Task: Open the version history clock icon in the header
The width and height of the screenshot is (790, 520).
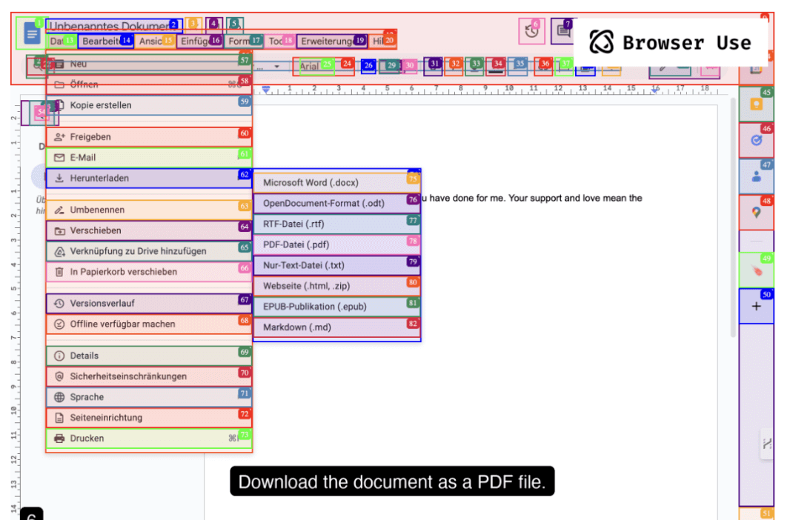Action: point(531,31)
